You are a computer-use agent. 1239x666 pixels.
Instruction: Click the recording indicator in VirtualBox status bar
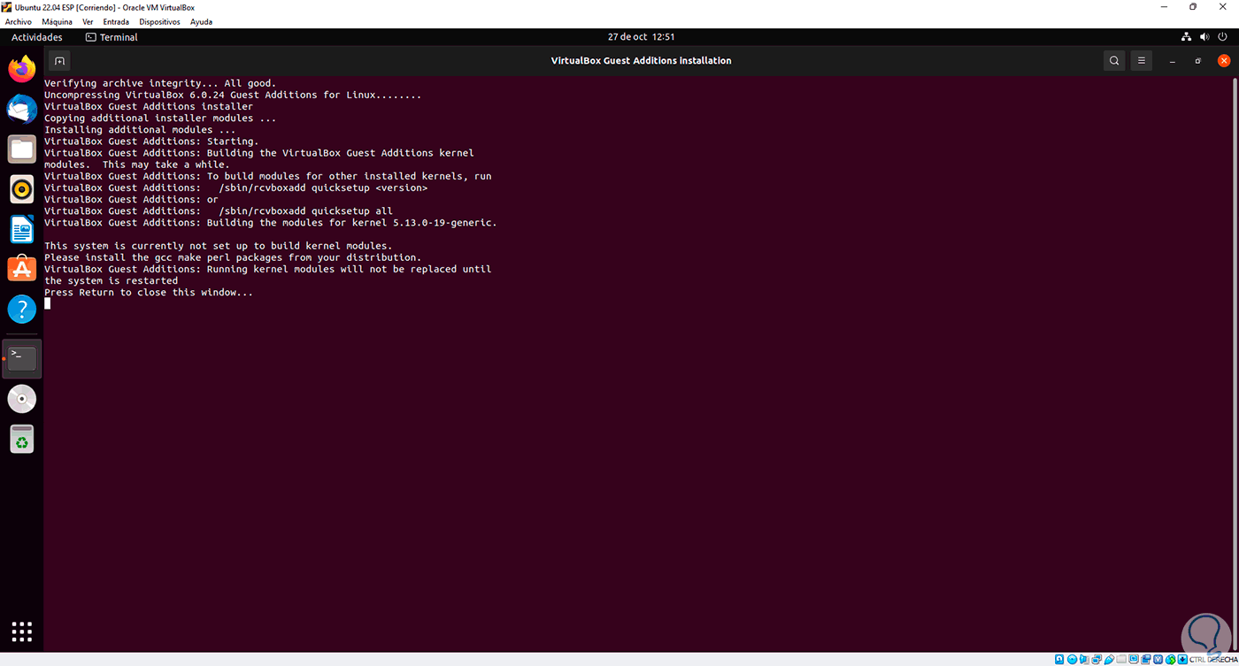(1146, 659)
